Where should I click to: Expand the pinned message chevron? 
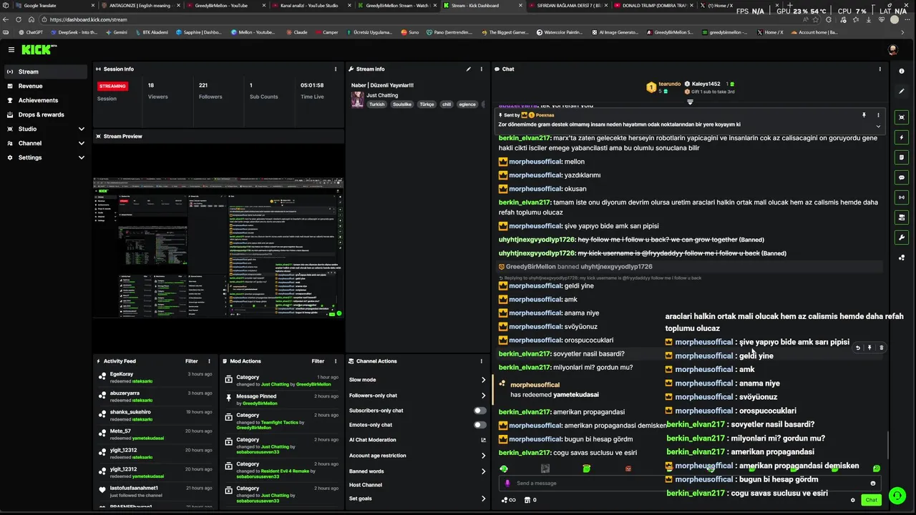pyautogui.click(x=878, y=126)
